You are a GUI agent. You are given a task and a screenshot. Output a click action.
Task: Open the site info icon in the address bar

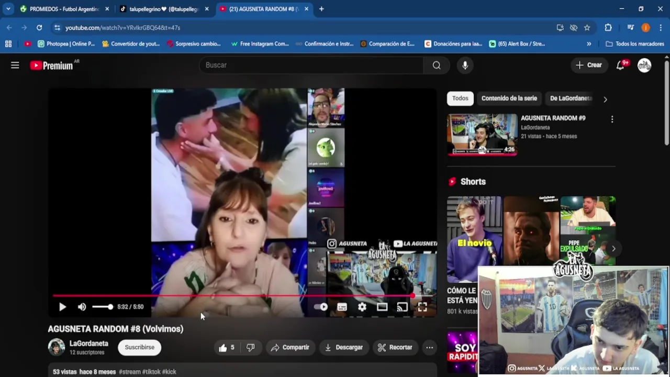(57, 27)
